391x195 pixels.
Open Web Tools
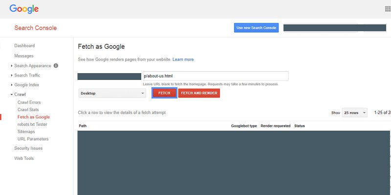(x=24, y=158)
